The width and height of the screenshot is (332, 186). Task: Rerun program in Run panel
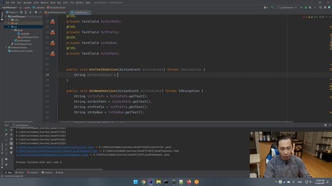pos(6,130)
